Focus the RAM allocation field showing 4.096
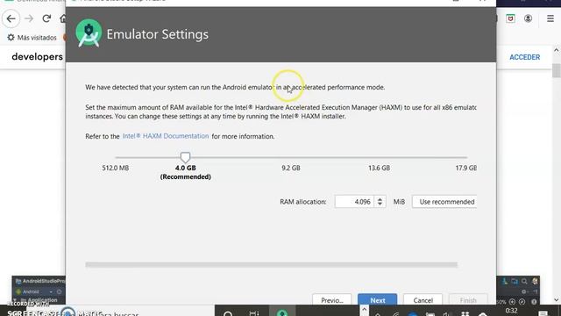The image size is (561, 316). click(x=354, y=202)
